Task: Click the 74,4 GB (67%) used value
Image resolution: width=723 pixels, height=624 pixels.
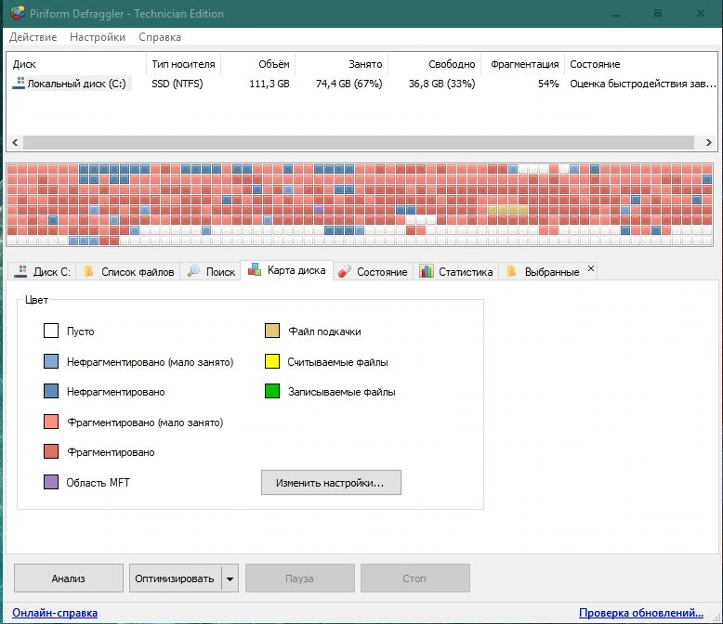Action: (349, 84)
